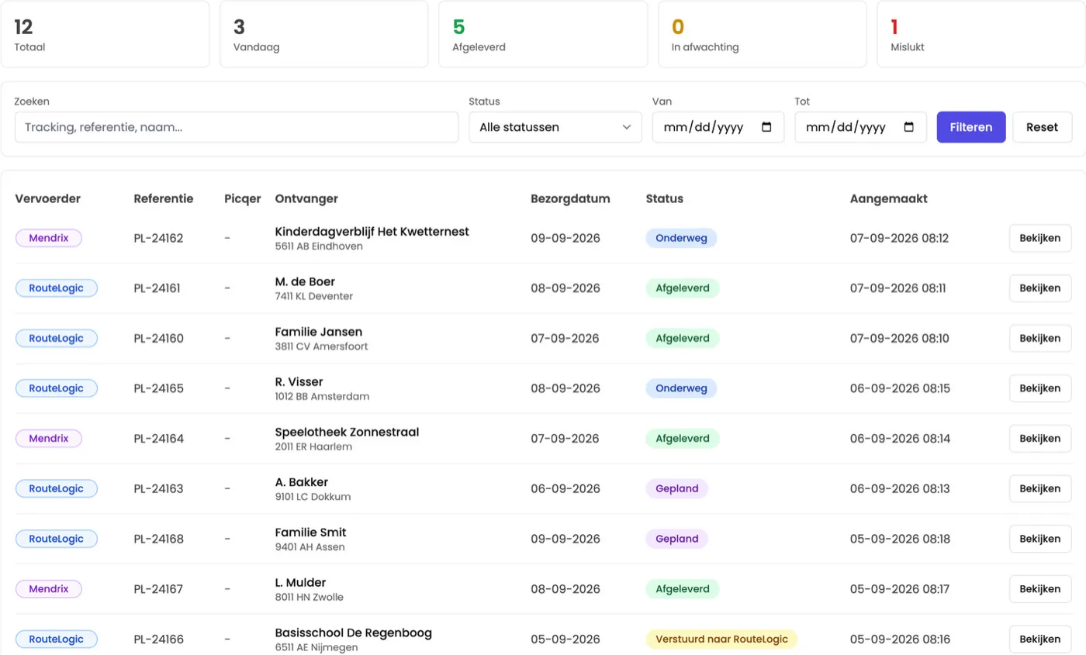Select the Afgeleverd summary card

[x=543, y=34]
